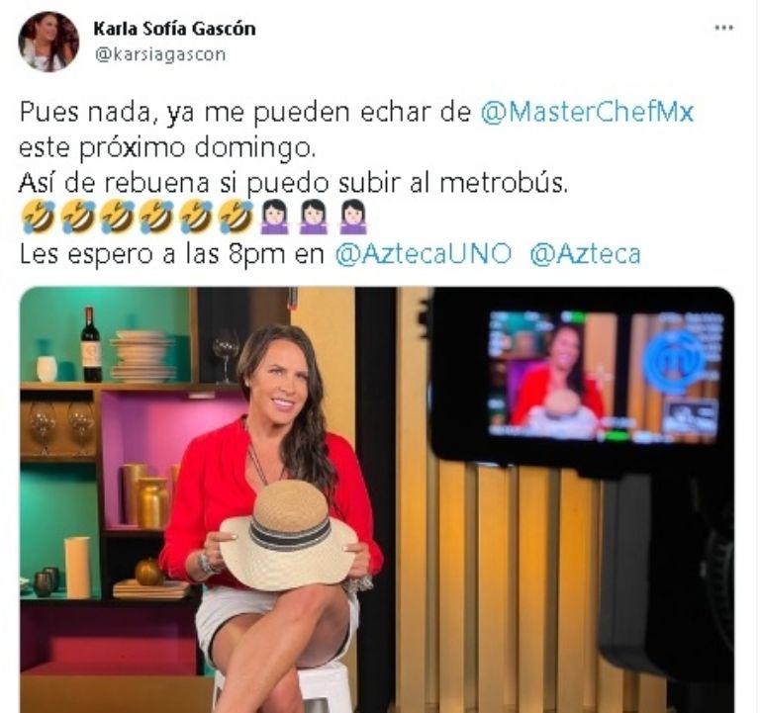Viewport: 760px width, 713px height.
Task: Click the first facepalm woman emoji
Action: pyautogui.click(x=275, y=217)
